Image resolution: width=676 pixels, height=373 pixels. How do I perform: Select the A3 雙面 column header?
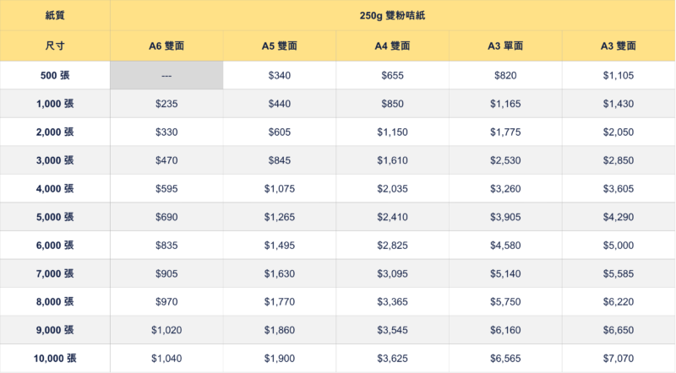point(619,46)
